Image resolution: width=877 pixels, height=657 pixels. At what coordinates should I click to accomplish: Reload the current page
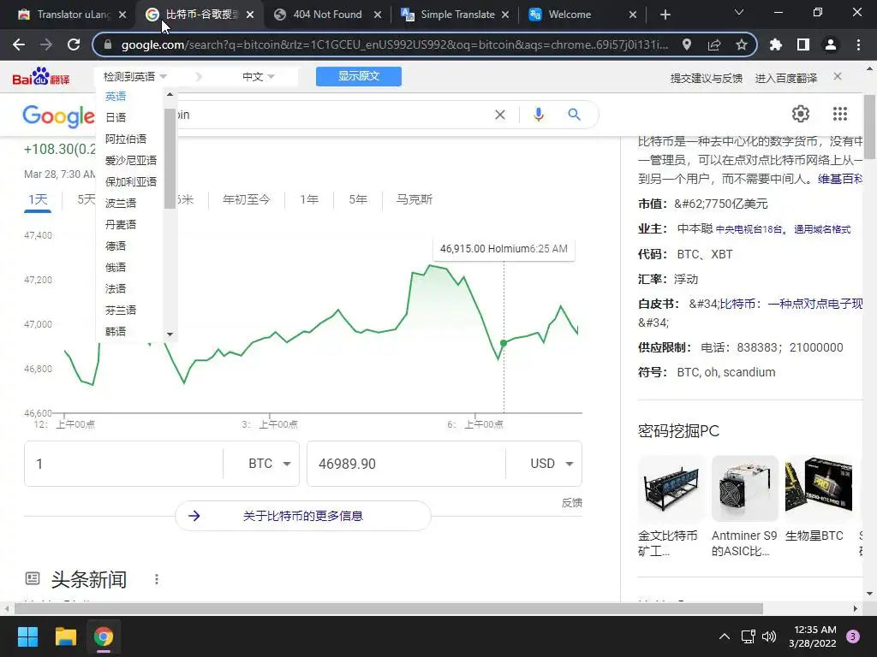click(74, 44)
